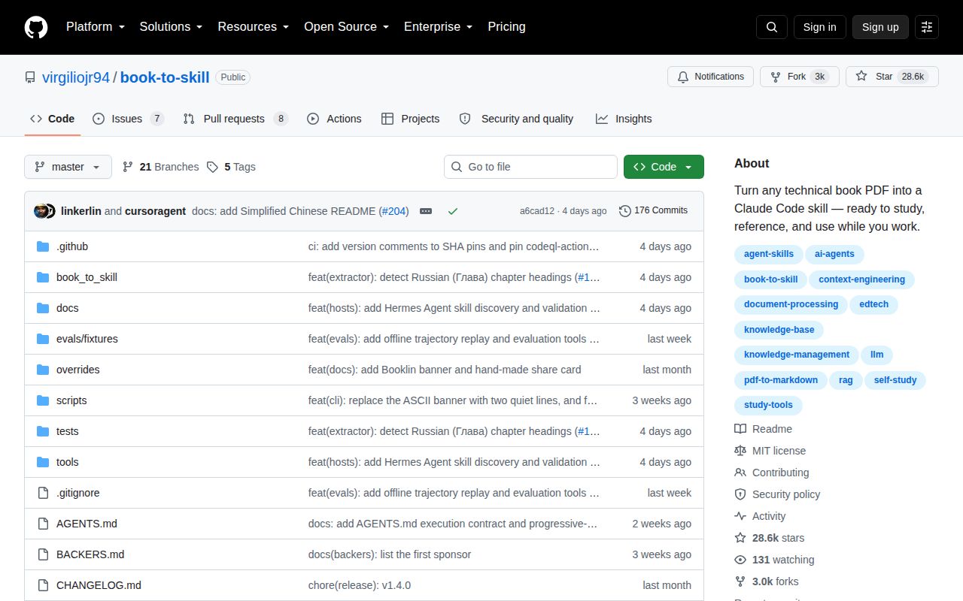963x601 pixels.
Task: Click the Notifications button
Action: pyautogui.click(x=710, y=77)
